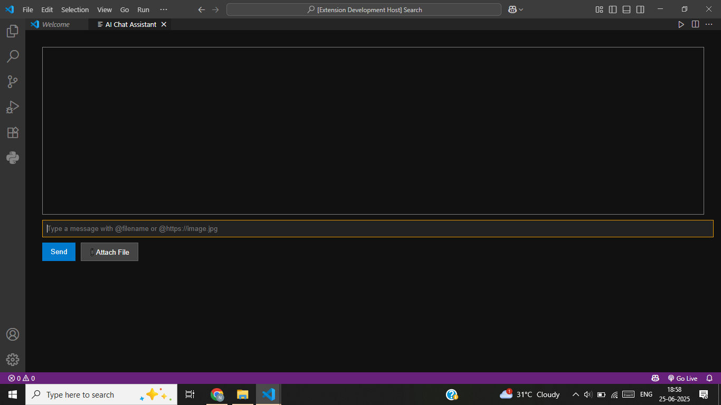The image size is (721, 405).
Task: Click the Attach File button
Action: (109, 252)
